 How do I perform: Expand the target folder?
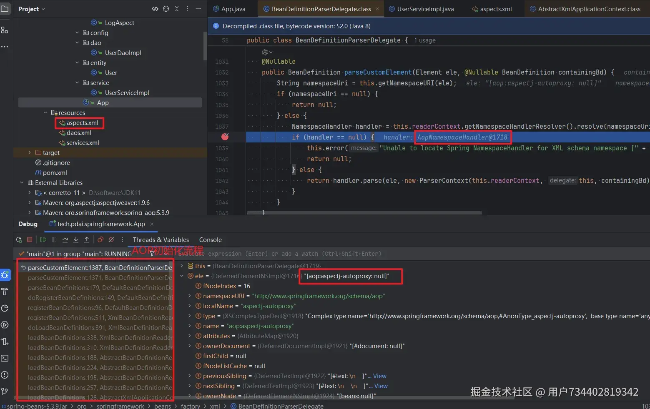point(30,152)
